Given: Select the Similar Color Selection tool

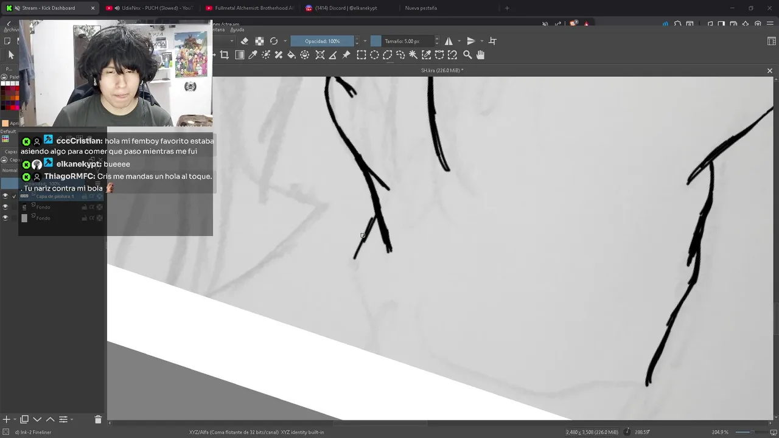Looking at the screenshot, I should pyautogui.click(x=426, y=55).
